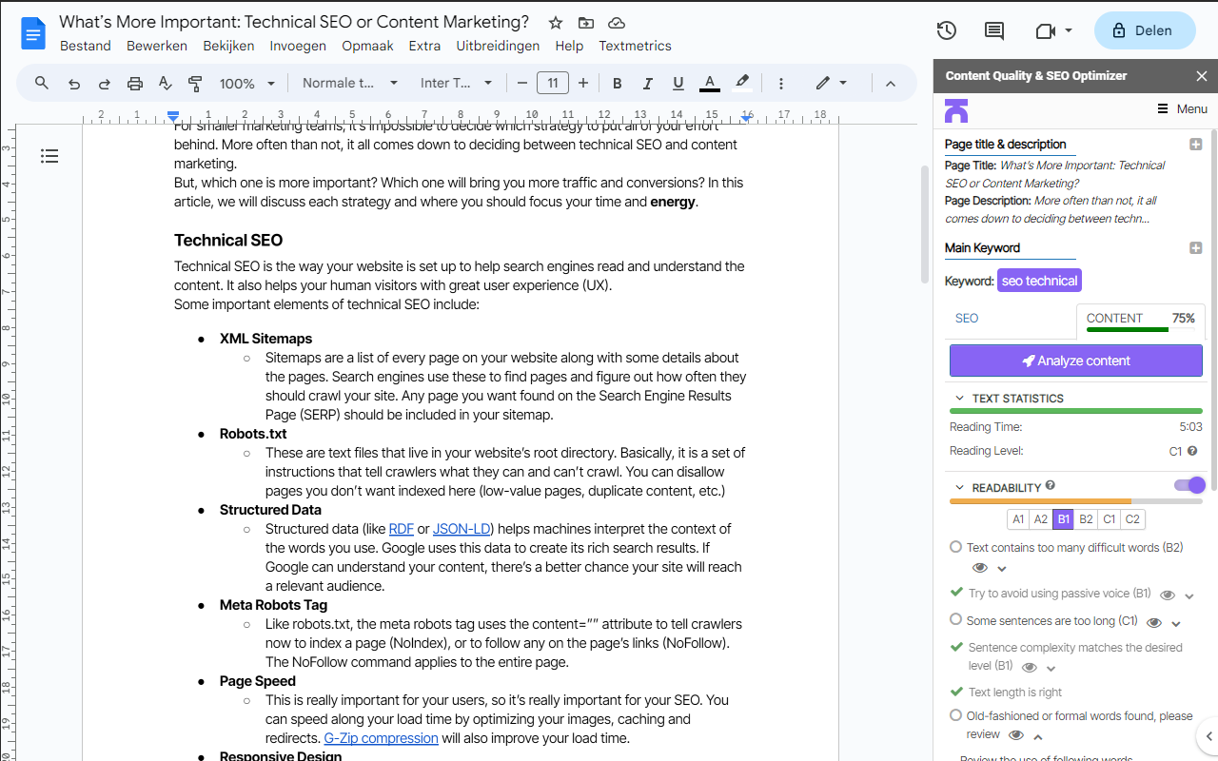Image resolution: width=1218 pixels, height=761 pixels.
Task: Click the font size input field
Action: tap(553, 84)
